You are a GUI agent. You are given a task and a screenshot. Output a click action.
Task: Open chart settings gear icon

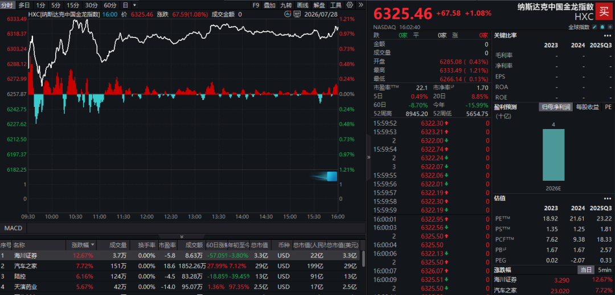coord(350,5)
